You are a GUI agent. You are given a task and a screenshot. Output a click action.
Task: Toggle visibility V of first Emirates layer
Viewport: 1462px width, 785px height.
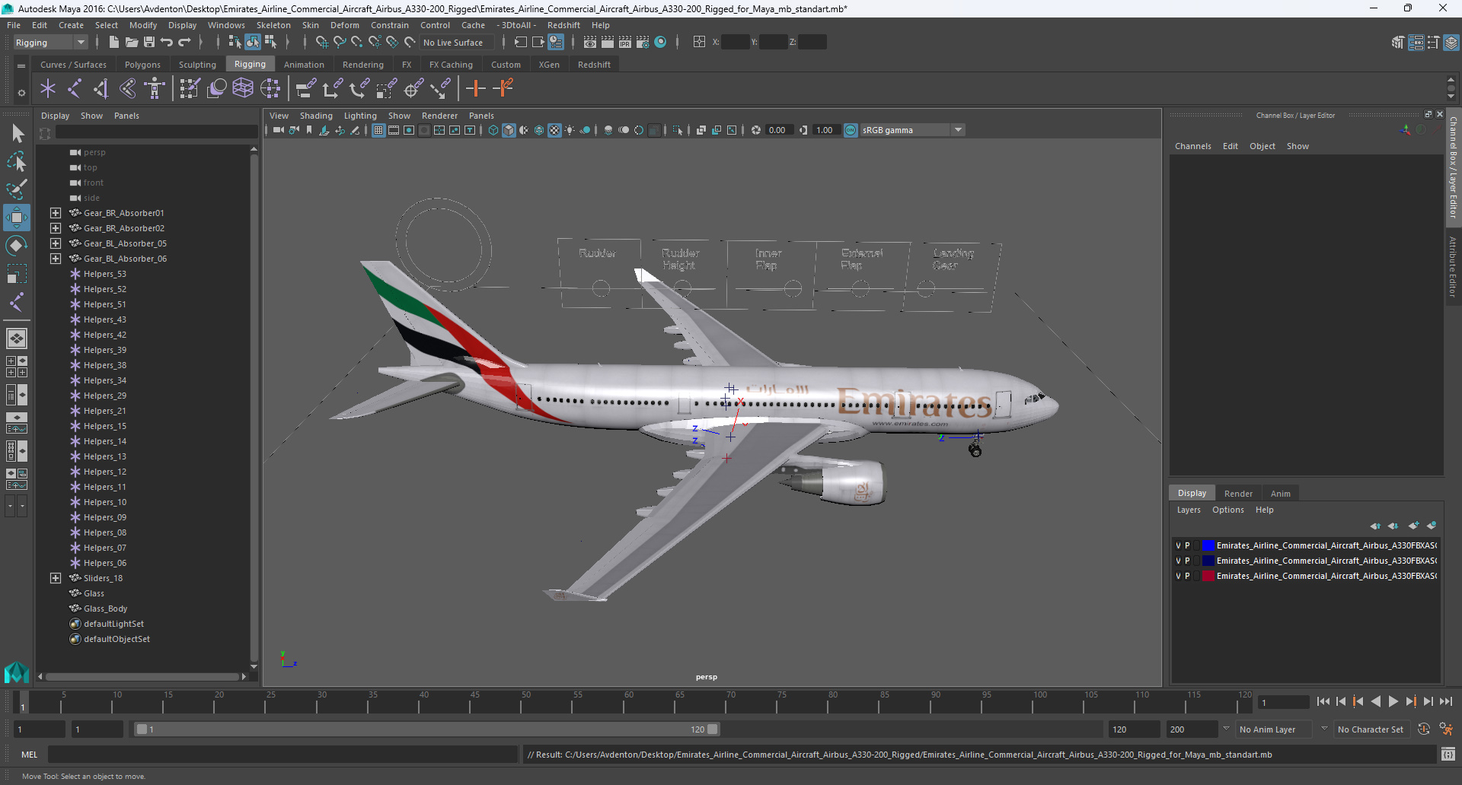click(x=1178, y=545)
